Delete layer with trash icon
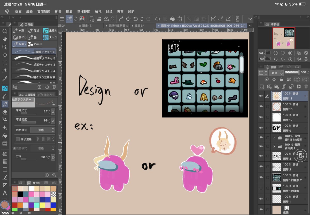The width and height of the screenshot is (310, 215). [x=306, y=87]
